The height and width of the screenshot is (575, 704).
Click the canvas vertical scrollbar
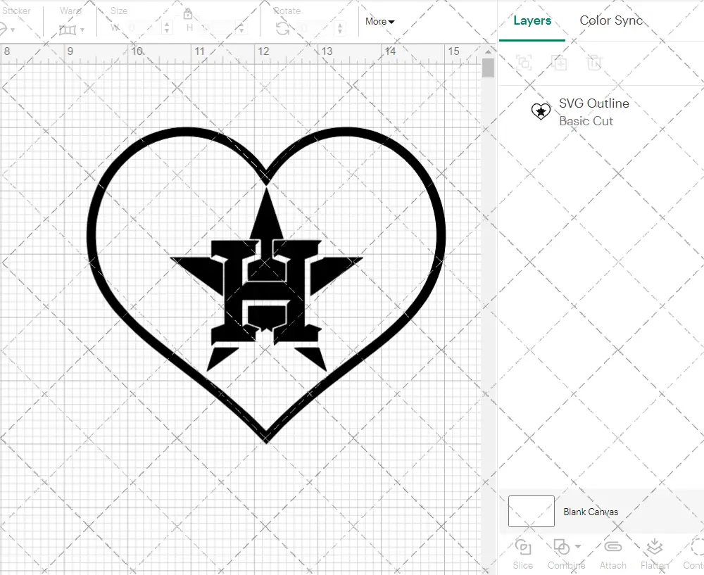click(x=488, y=68)
